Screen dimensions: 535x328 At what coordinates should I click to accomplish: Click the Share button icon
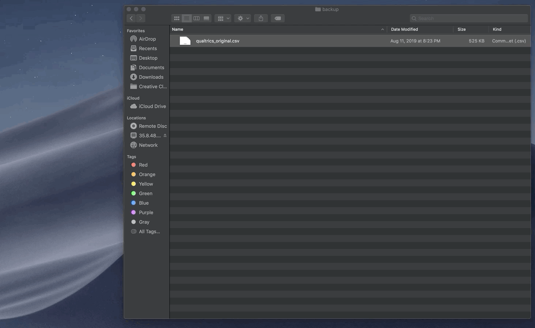click(x=261, y=18)
